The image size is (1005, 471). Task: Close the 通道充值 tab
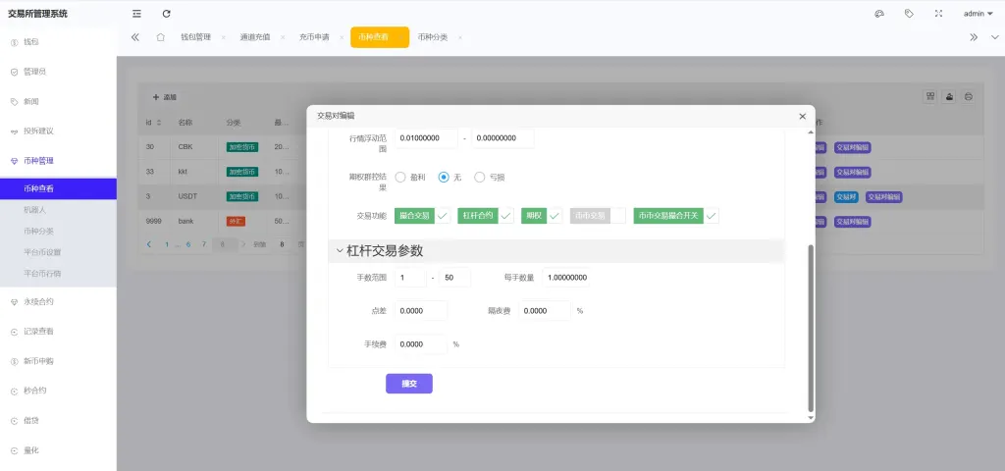[x=282, y=38]
